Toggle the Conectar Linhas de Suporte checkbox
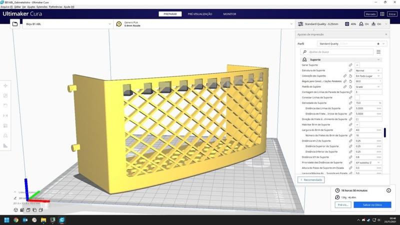Screen dimensions: 400x225 pyautogui.click(x=357, y=97)
